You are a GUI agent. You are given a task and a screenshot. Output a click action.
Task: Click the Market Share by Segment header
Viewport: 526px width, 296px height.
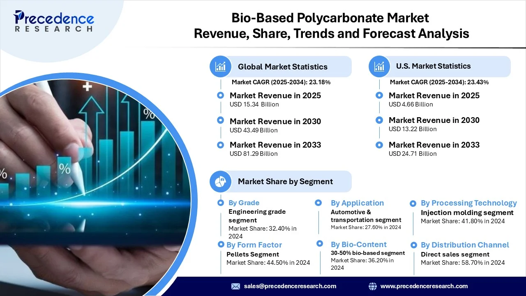[x=285, y=181]
